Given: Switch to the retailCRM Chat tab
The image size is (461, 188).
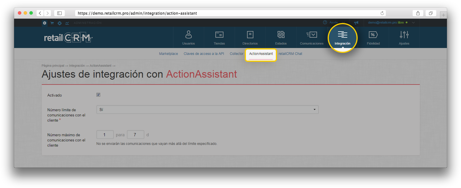Looking at the screenshot, I should (290, 54).
